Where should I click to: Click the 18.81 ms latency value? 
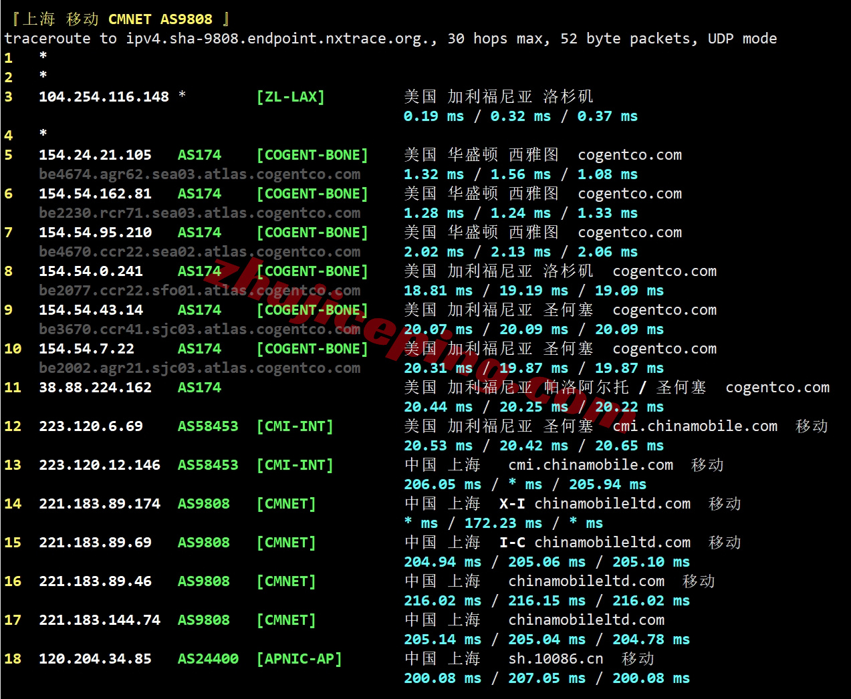[x=438, y=291]
